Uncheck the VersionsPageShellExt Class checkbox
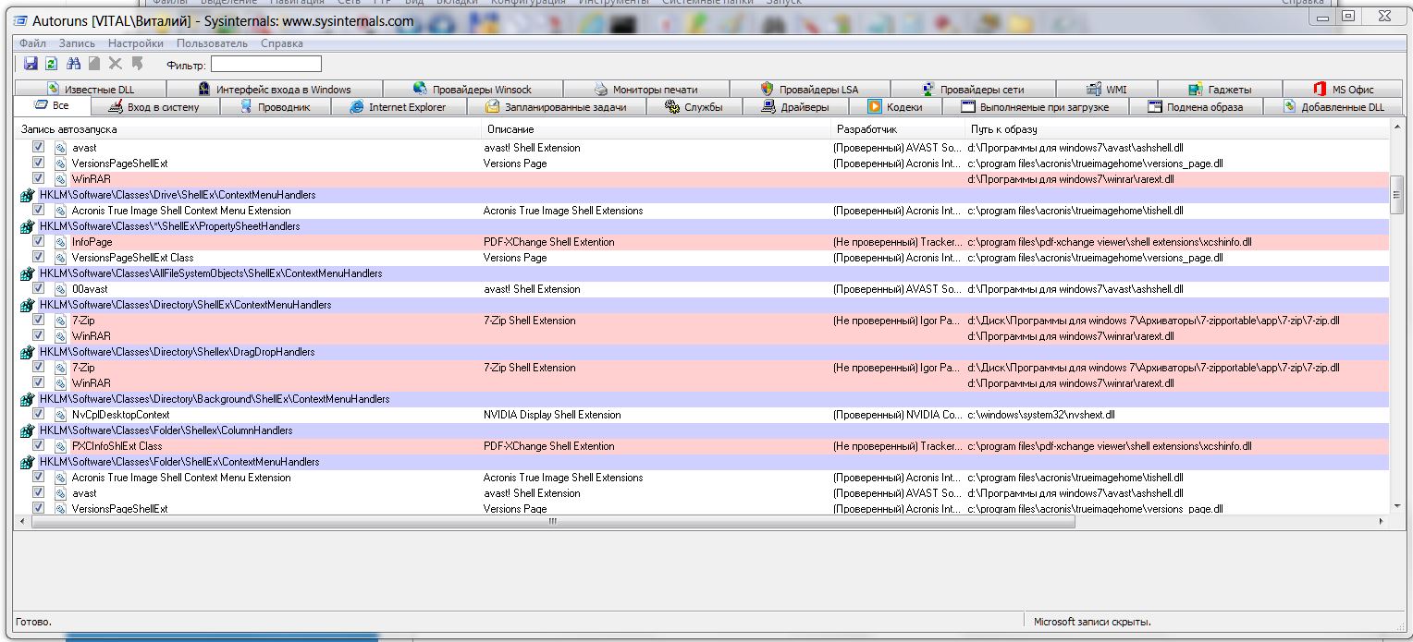This screenshot has width=1413, height=642. tap(38, 257)
